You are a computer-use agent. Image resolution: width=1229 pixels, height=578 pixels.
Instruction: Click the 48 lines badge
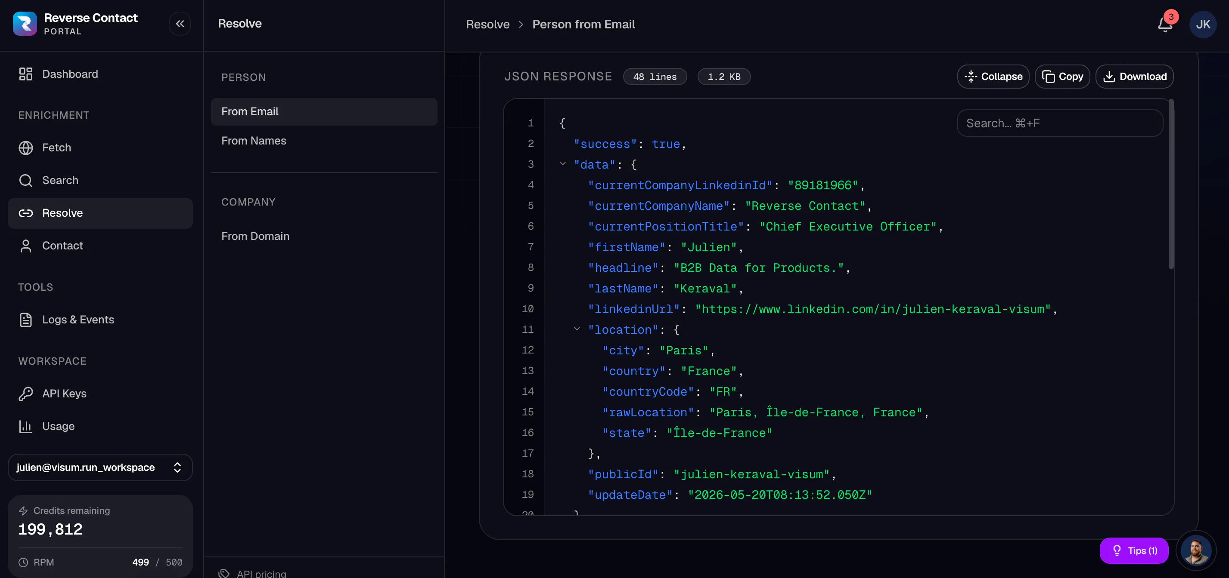655,77
